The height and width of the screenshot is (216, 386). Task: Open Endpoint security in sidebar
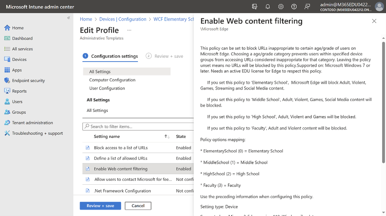click(x=28, y=81)
